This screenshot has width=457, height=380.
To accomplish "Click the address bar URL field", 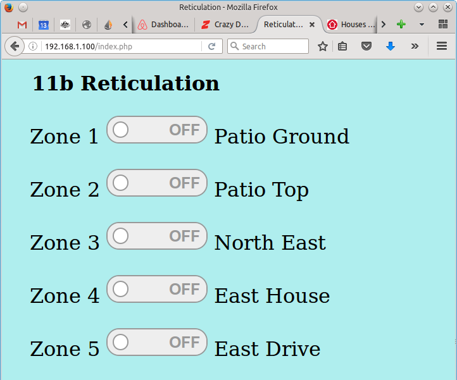I will [x=121, y=46].
